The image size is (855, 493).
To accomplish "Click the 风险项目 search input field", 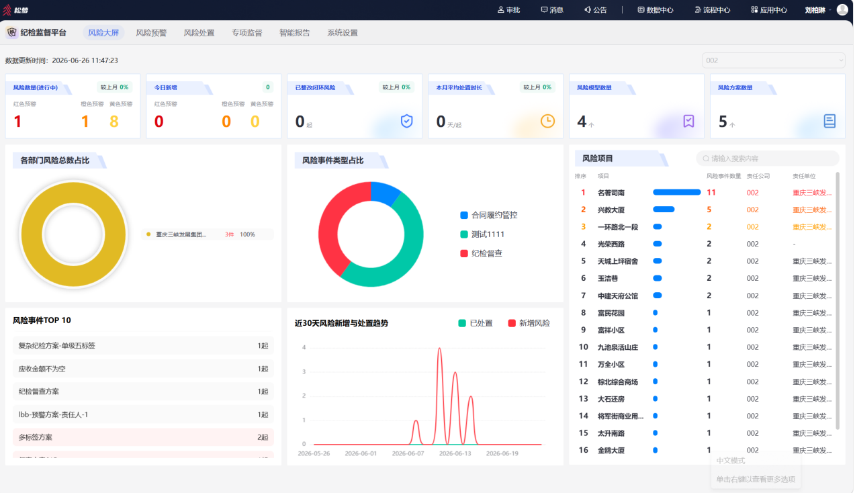I will tap(768, 159).
